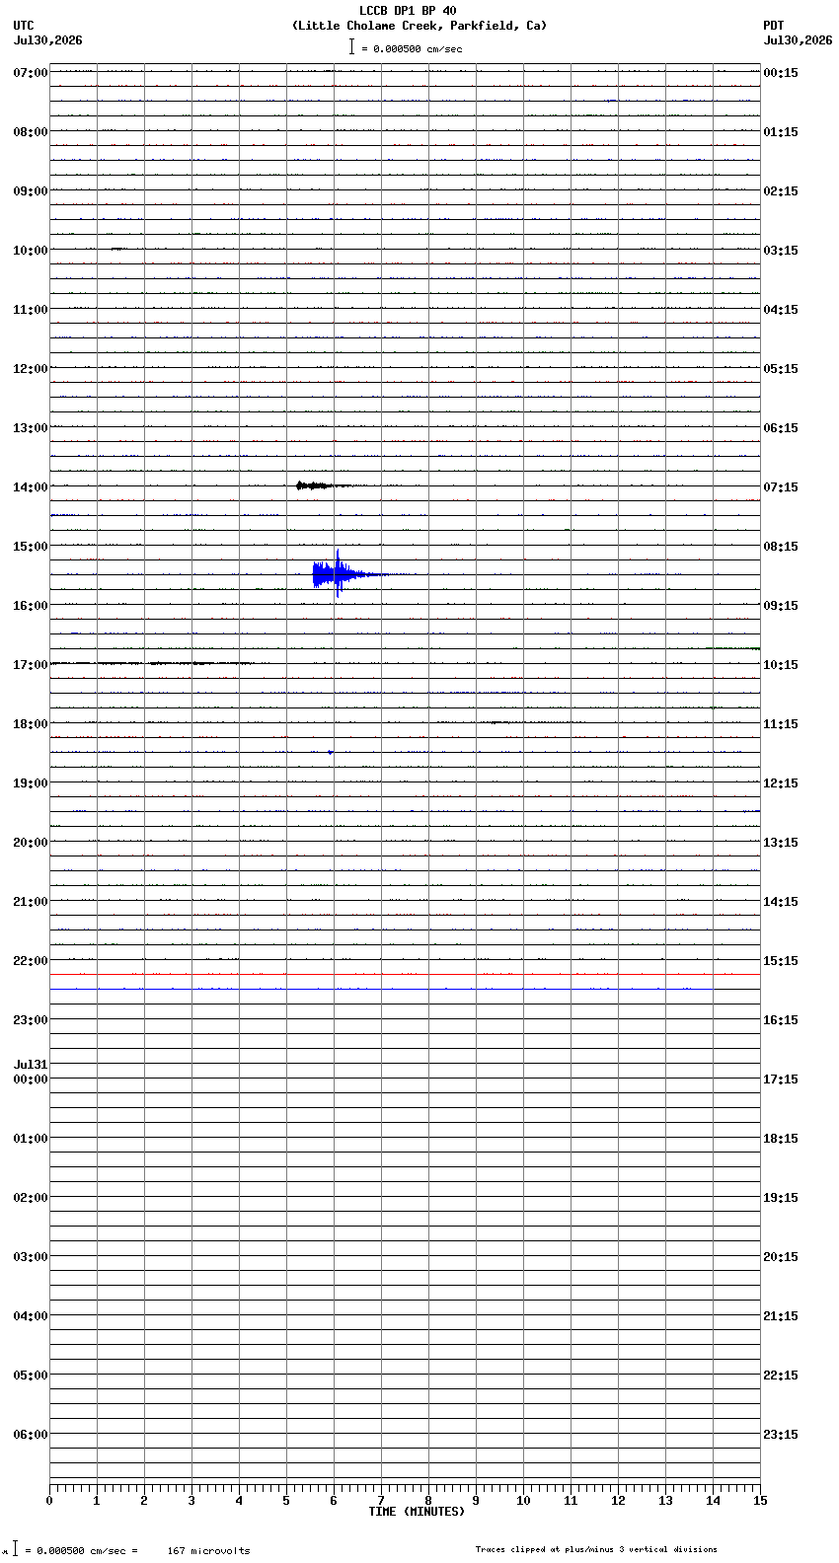Select the Jul30,2026 date under UTC

pyautogui.click(x=48, y=40)
